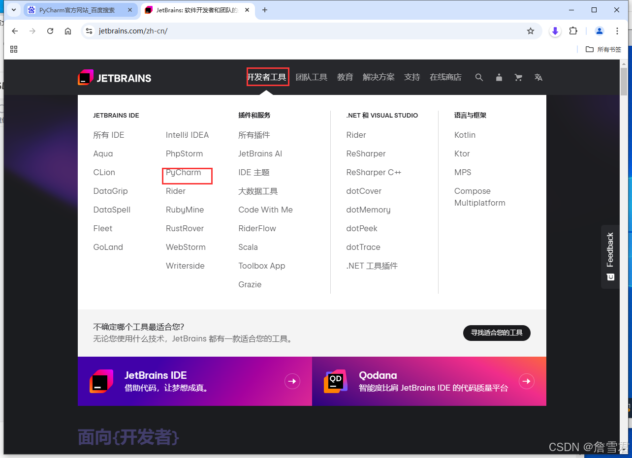
Task: Go to the browser home page icon
Action: point(68,31)
